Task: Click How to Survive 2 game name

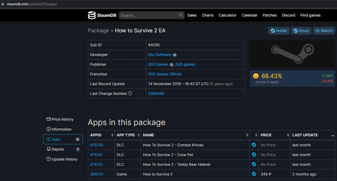Action: tap(158, 174)
